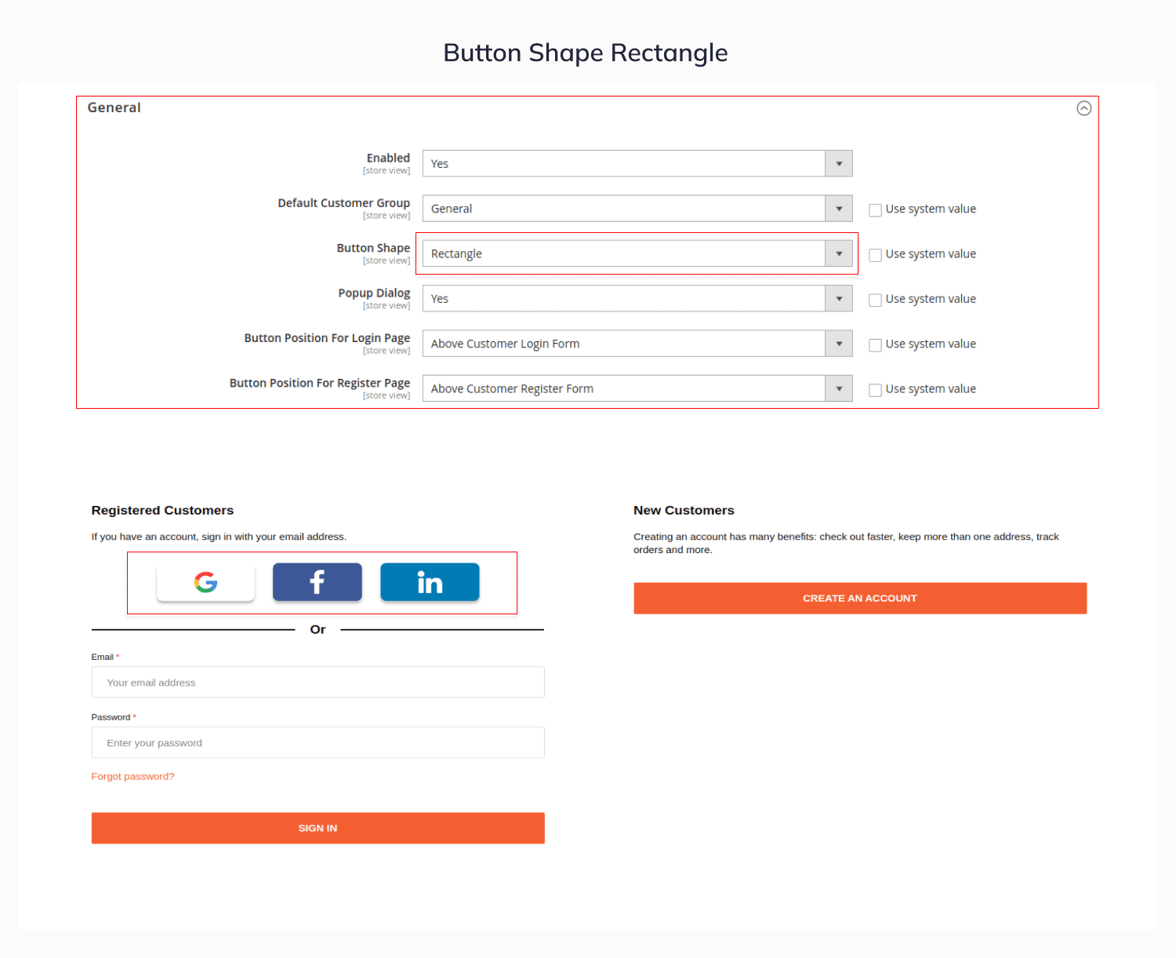Click the Popup Dialog field label
1176x958 pixels.
374,293
